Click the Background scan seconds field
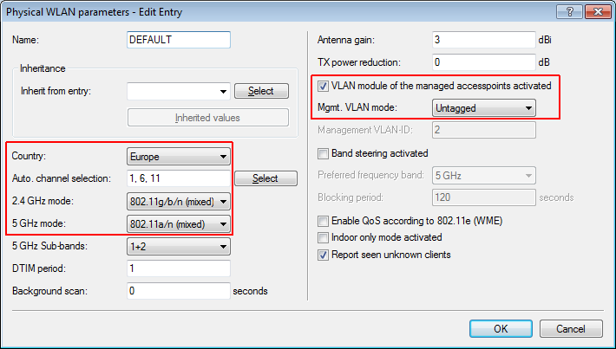 (179, 291)
